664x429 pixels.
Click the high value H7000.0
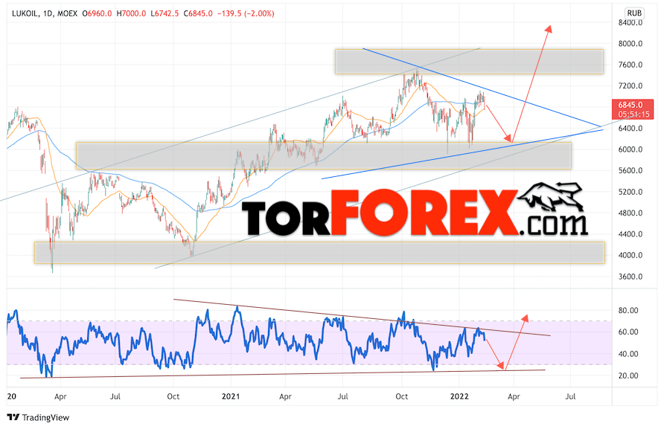131,13
